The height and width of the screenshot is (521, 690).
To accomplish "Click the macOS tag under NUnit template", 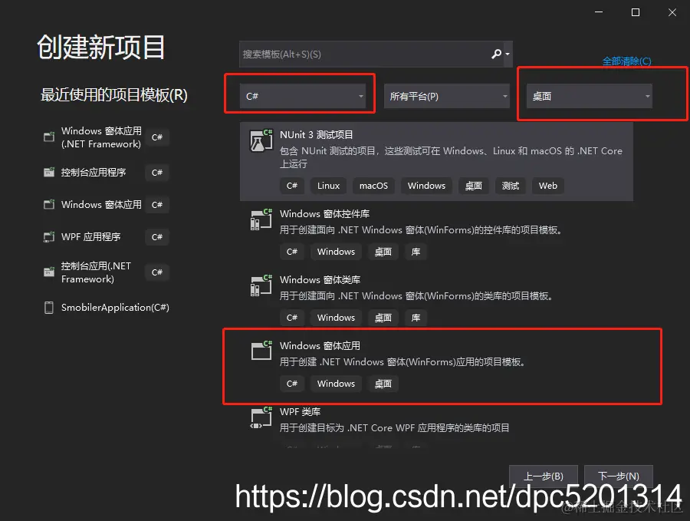I will 373,185.
